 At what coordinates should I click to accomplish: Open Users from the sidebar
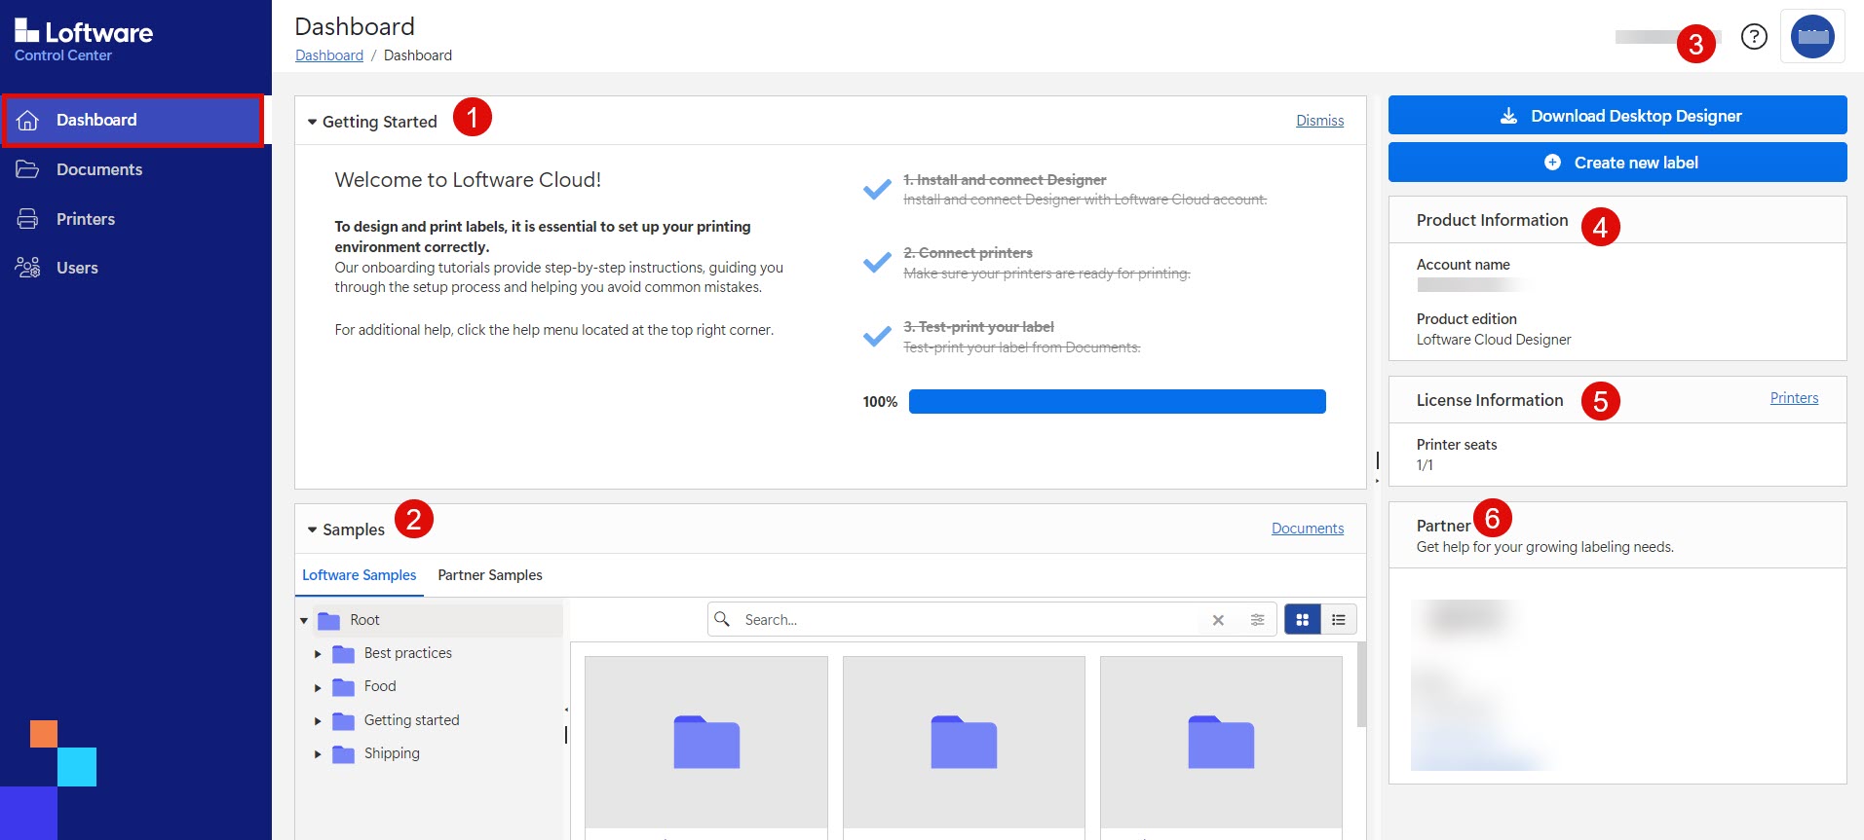click(x=77, y=268)
